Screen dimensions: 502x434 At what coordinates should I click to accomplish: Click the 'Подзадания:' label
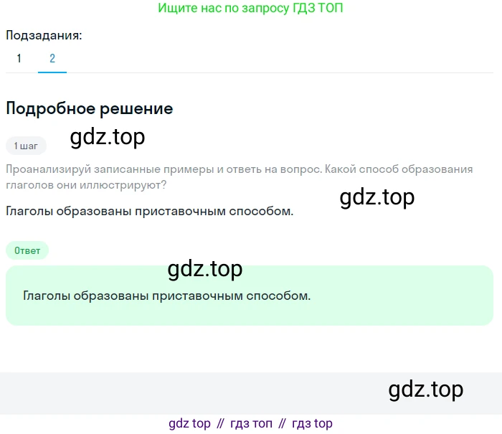[44, 35]
